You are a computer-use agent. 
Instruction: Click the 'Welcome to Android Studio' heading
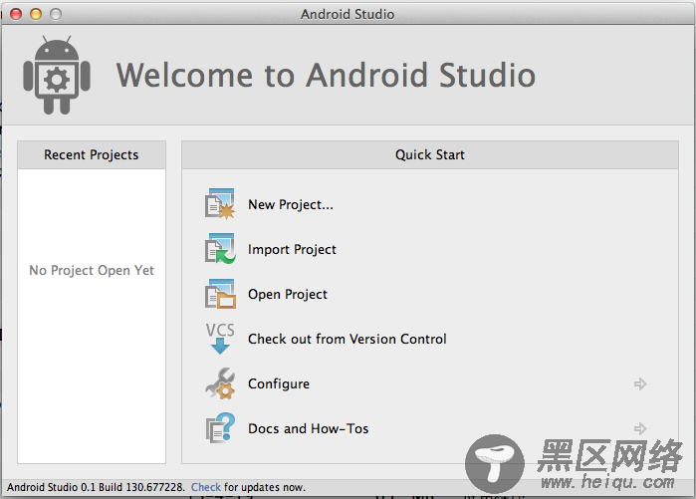tap(326, 75)
